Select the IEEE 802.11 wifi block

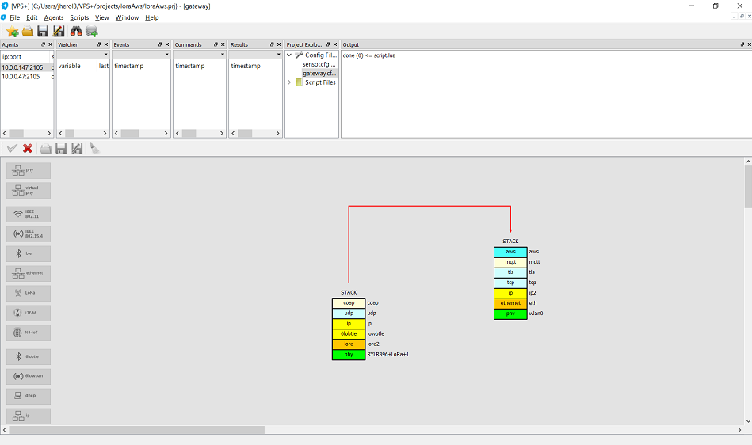tap(29, 214)
